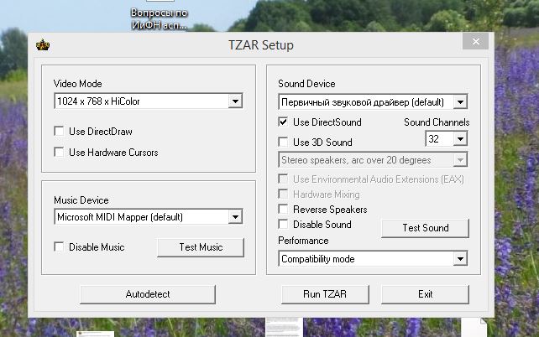Enable the Use DirectDraw checkbox
This screenshot has width=539, height=337.
click(59, 132)
